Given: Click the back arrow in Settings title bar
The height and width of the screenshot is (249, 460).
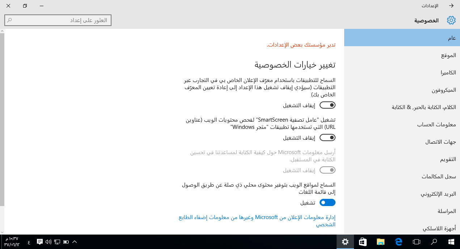Looking at the screenshot, I should [451, 6].
